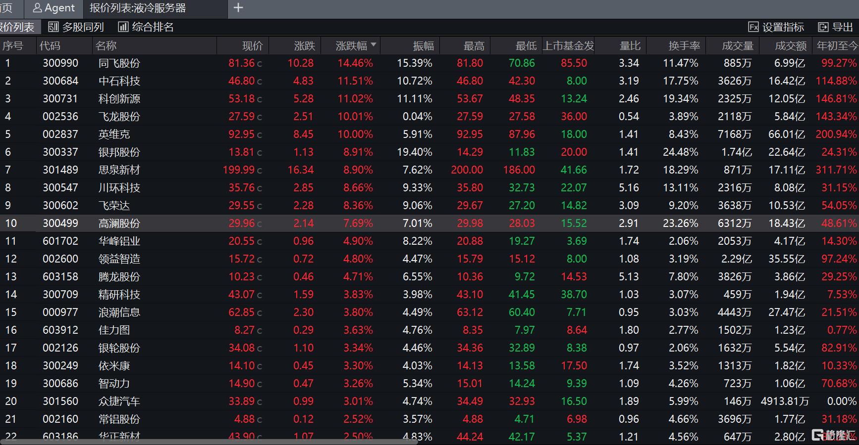Select stock 华峰铝业

[x=119, y=241]
